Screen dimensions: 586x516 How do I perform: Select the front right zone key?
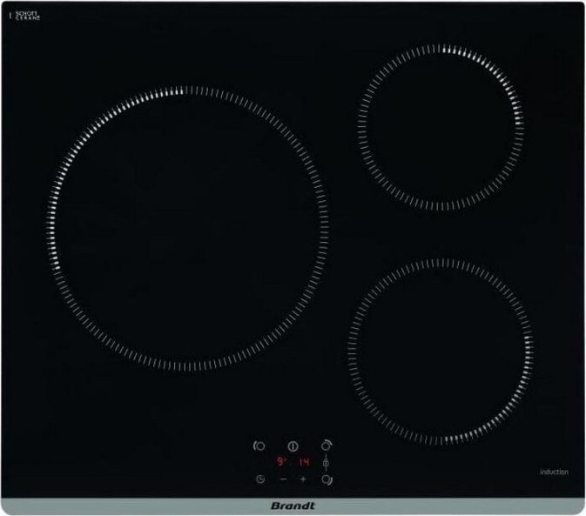(x=326, y=479)
